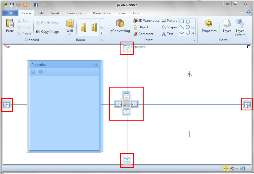Click Object in the Insert group
The width and height of the screenshot is (254, 174).
[141, 27]
